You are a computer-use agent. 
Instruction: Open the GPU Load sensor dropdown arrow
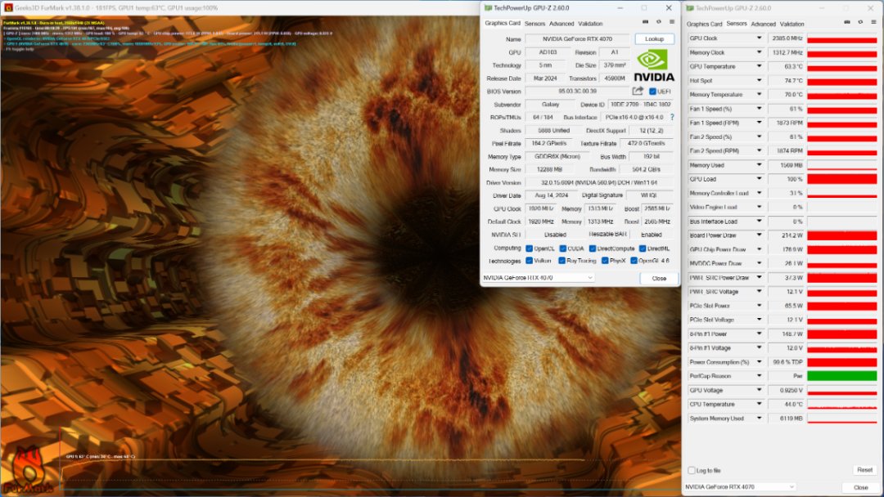(759, 179)
